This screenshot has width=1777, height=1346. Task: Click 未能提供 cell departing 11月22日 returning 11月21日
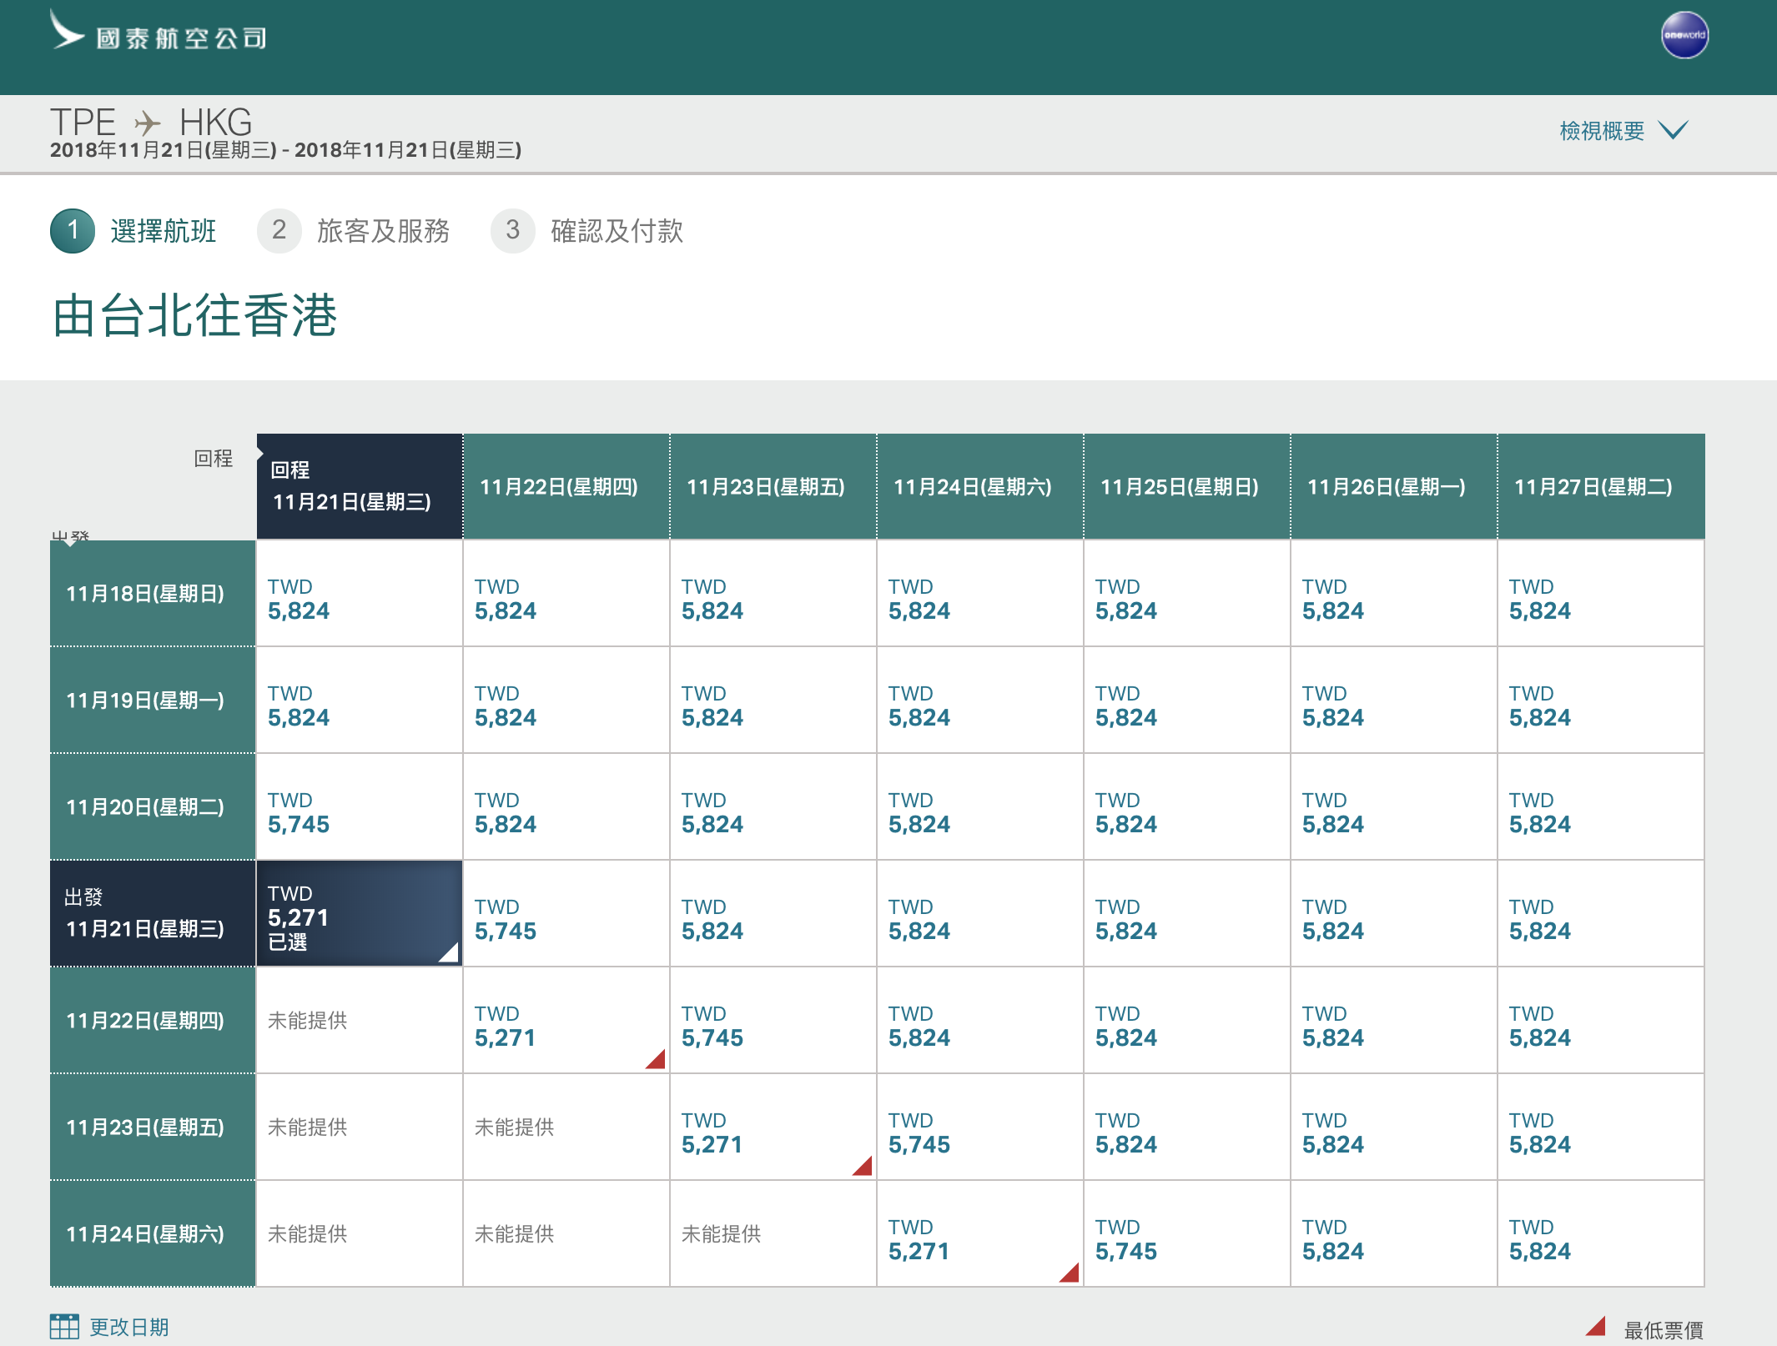coord(360,1020)
